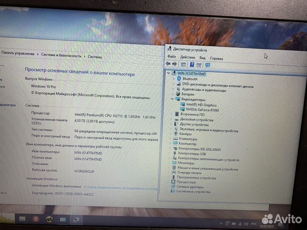Click the 4,00 ГБ installed memory value
307x230 pixels.
pyautogui.click(x=94, y=121)
